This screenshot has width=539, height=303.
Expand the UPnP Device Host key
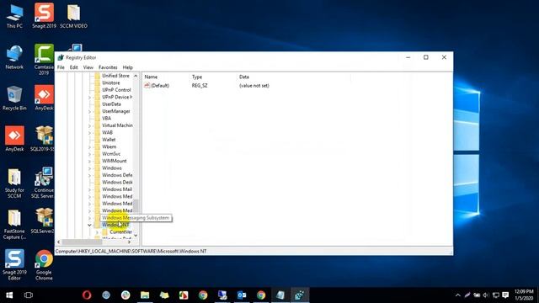[x=89, y=98]
